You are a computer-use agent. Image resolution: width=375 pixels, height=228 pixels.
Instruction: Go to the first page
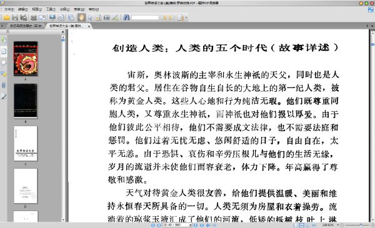point(153,225)
